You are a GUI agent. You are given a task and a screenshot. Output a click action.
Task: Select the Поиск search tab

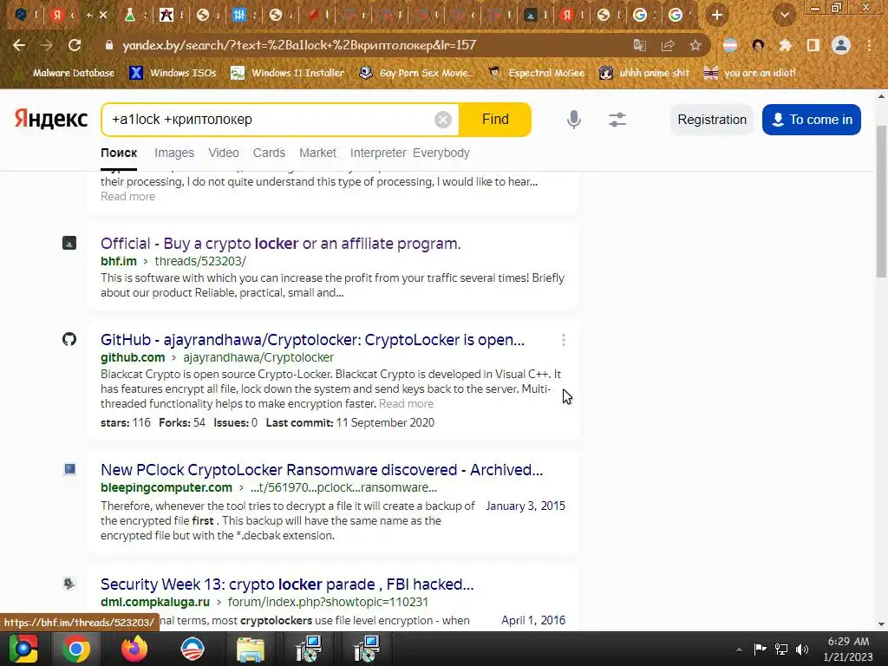[x=119, y=153]
